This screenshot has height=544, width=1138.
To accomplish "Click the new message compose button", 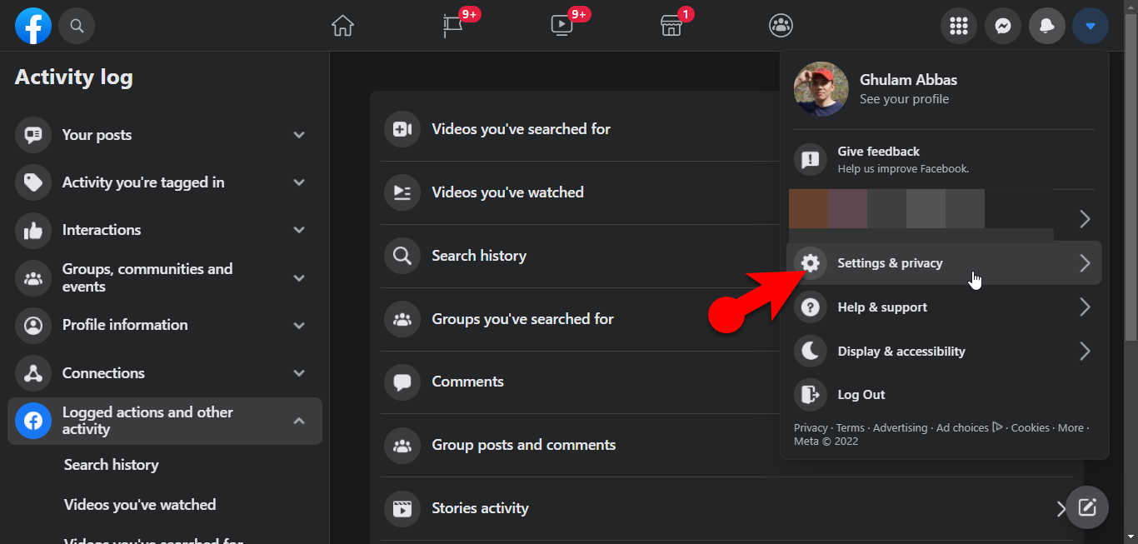I will pyautogui.click(x=1086, y=507).
